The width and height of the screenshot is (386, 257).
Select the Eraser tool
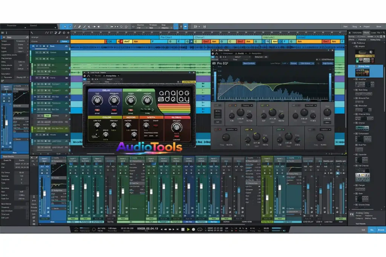tap(80, 27)
